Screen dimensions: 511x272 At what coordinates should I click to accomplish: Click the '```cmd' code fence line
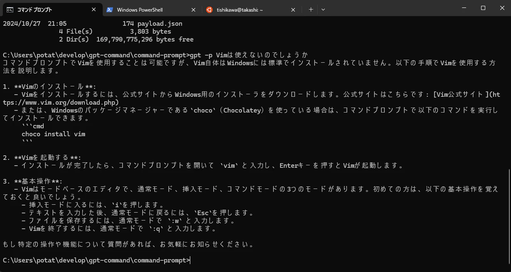[33, 126]
